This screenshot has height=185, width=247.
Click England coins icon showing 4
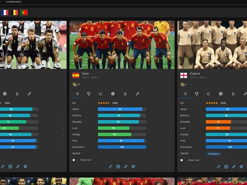183,84
